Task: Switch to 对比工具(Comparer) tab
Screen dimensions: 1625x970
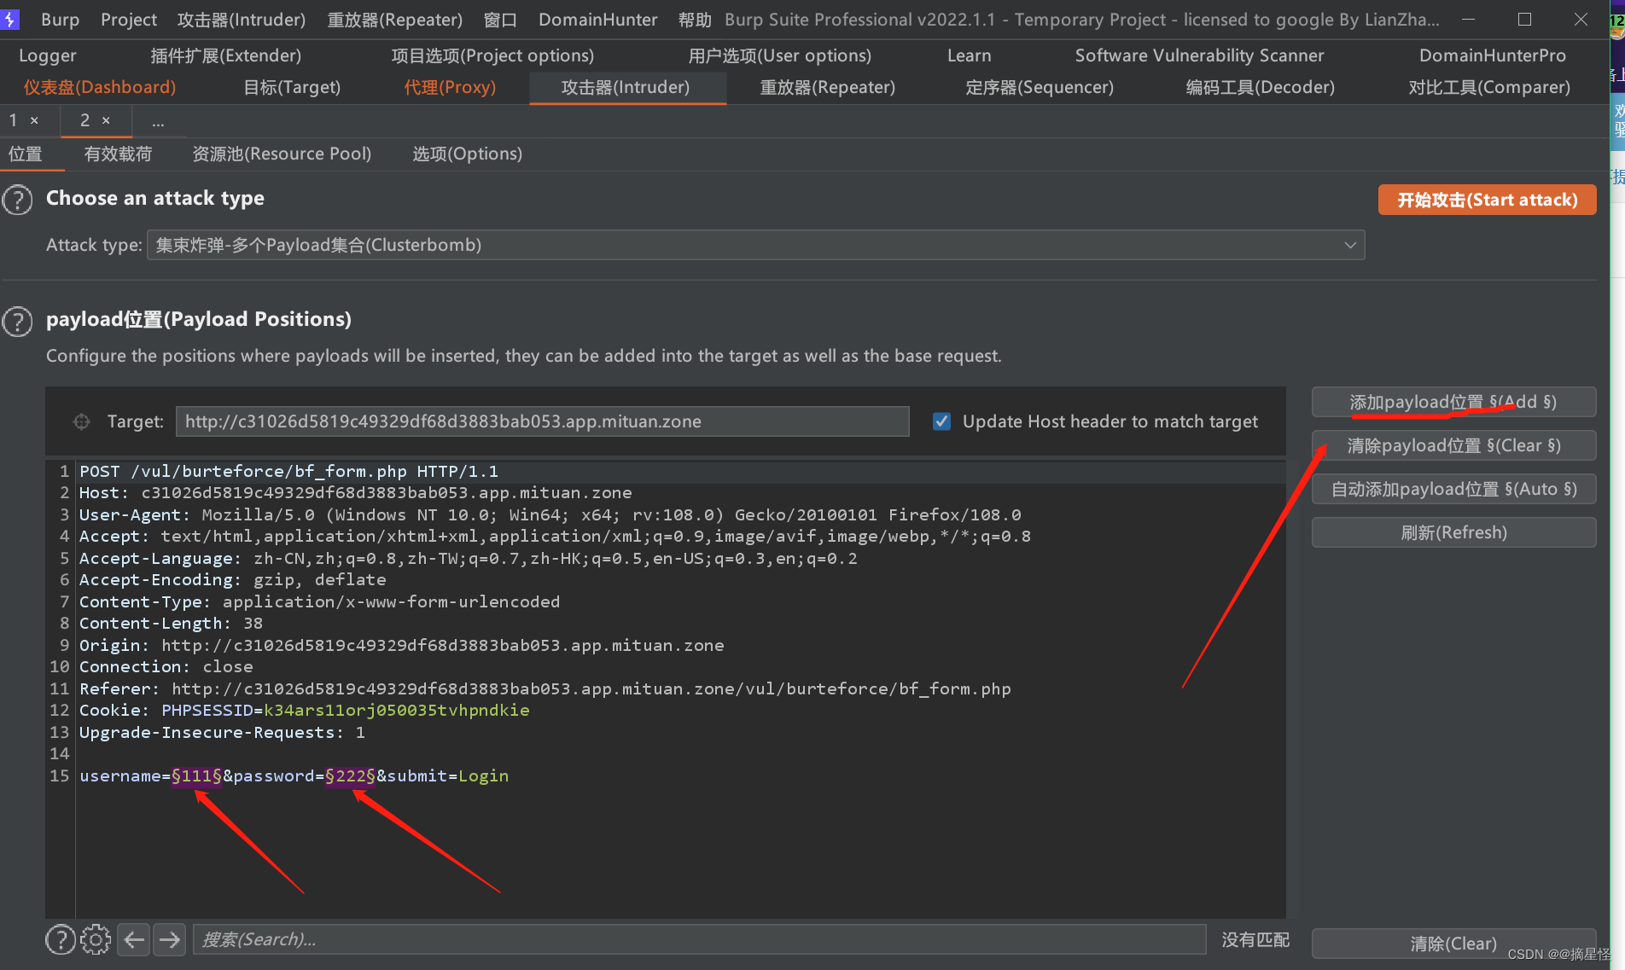Action: 1489,87
